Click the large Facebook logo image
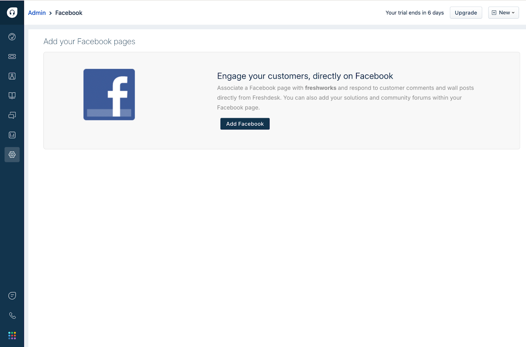This screenshot has width=526, height=347. click(x=109, y=95)
